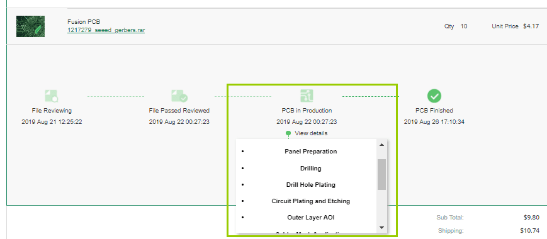Click the gray scrollbar thumb in the list
The width and height of the screenshot is (547, 239).
point(381,174)
